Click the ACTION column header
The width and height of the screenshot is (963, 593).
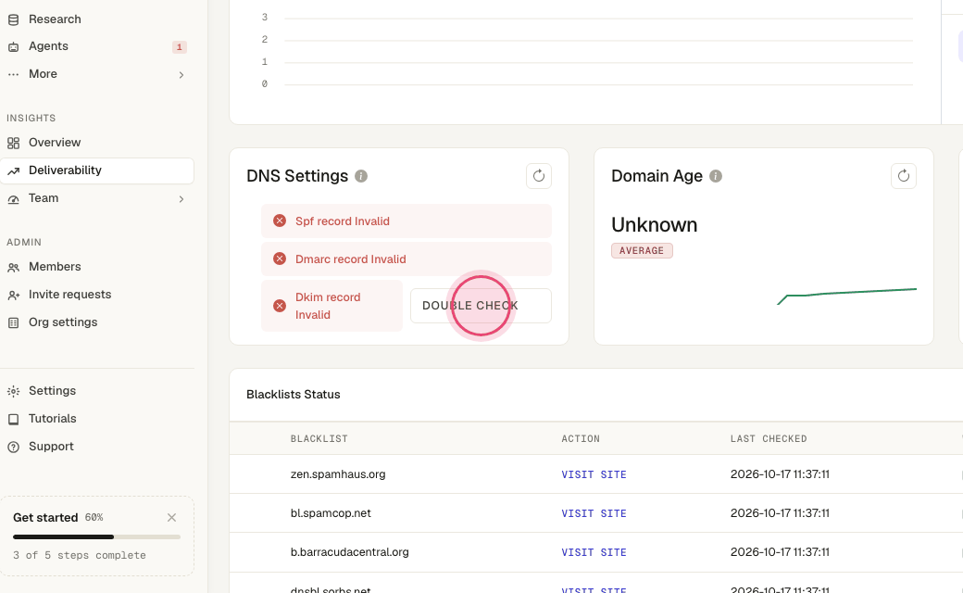coord(581,439)
